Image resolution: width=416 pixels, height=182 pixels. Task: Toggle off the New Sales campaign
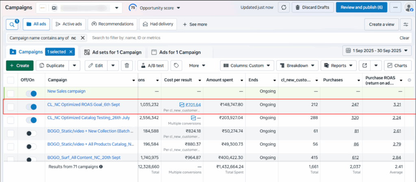click(x=31, y=94)
